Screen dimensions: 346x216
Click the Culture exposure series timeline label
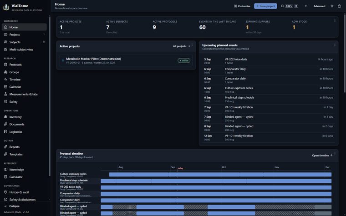[x=73, y=174]
